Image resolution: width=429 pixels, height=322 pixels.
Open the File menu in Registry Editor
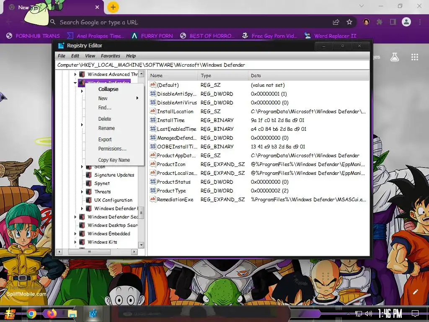coord(61,56)
